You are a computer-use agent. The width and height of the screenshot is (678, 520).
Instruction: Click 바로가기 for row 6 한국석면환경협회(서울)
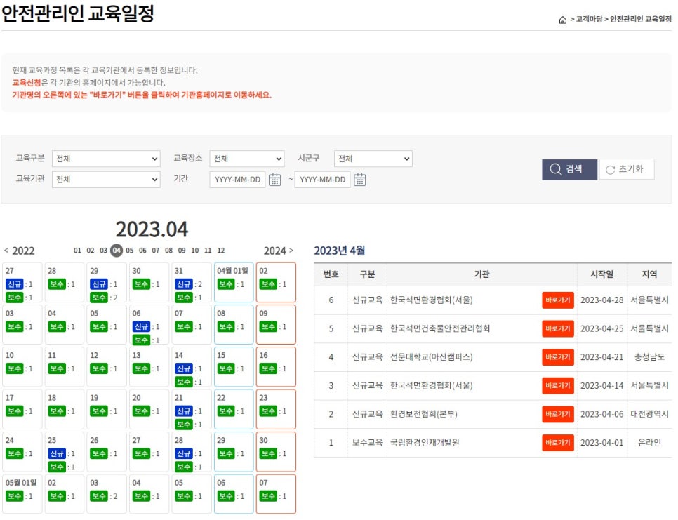pyautogui.click(x=558, y=300)
